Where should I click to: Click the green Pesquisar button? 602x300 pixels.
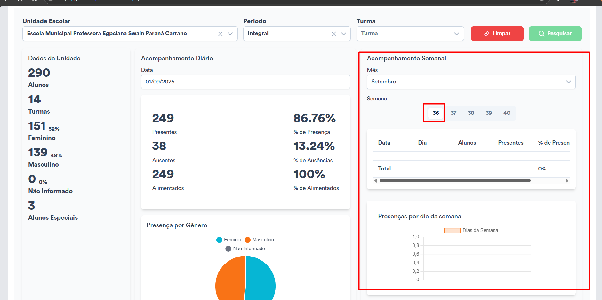point(555,34)
